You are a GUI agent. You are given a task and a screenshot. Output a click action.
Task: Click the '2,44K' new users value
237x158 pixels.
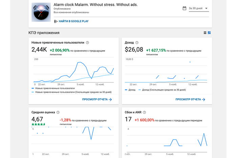[39, 50]
